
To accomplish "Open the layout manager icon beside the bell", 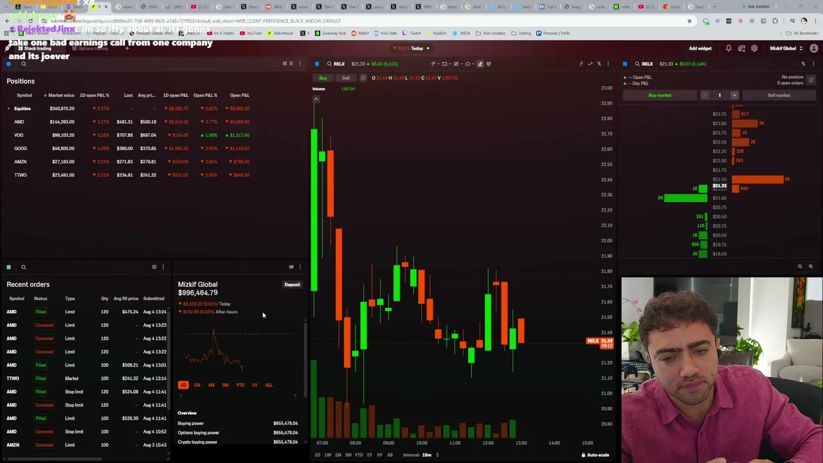I will tap(741, 48).
